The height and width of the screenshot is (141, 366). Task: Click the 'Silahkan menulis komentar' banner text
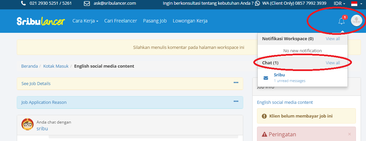189,47
